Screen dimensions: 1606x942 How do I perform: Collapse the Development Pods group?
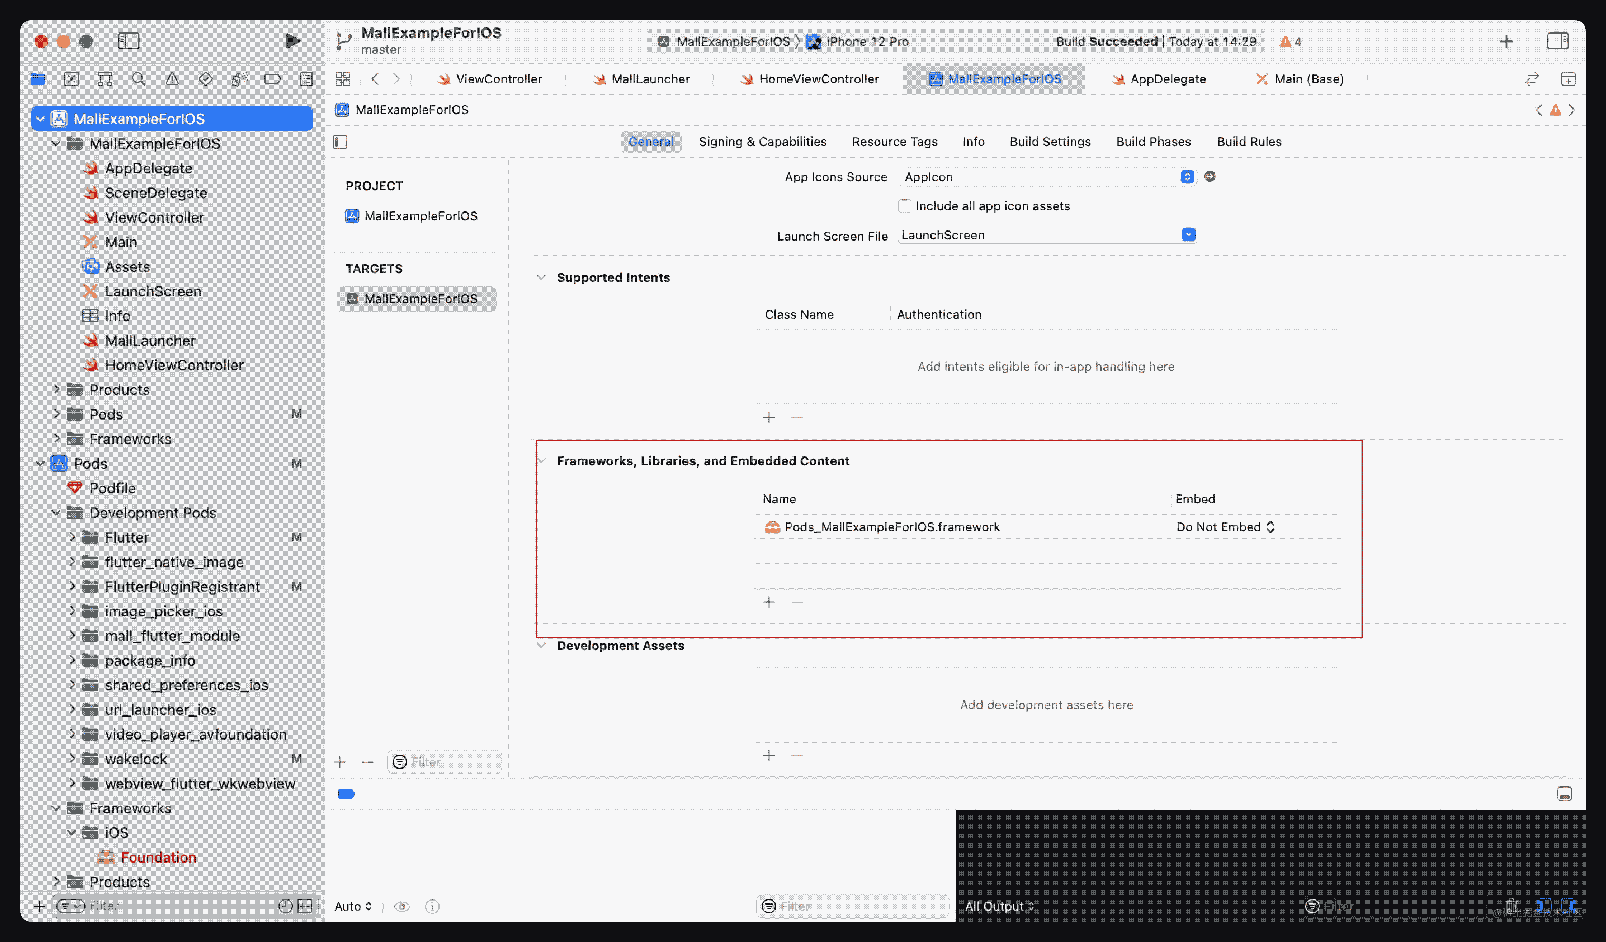[x=56, y=513]
